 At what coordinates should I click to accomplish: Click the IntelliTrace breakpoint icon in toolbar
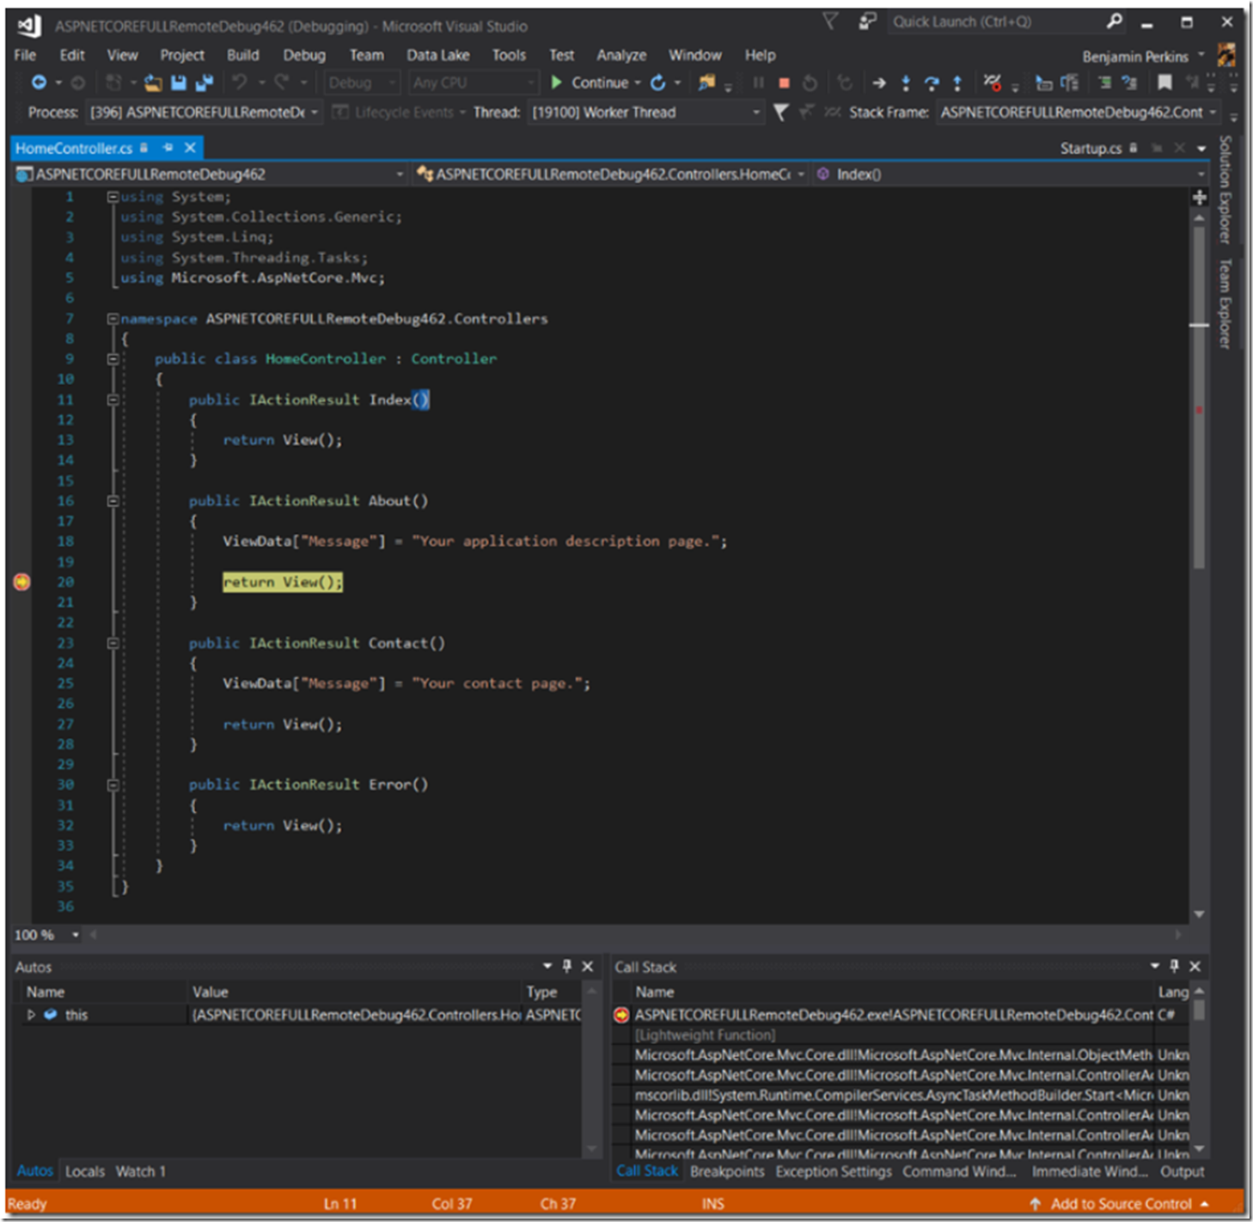[993, 82]
